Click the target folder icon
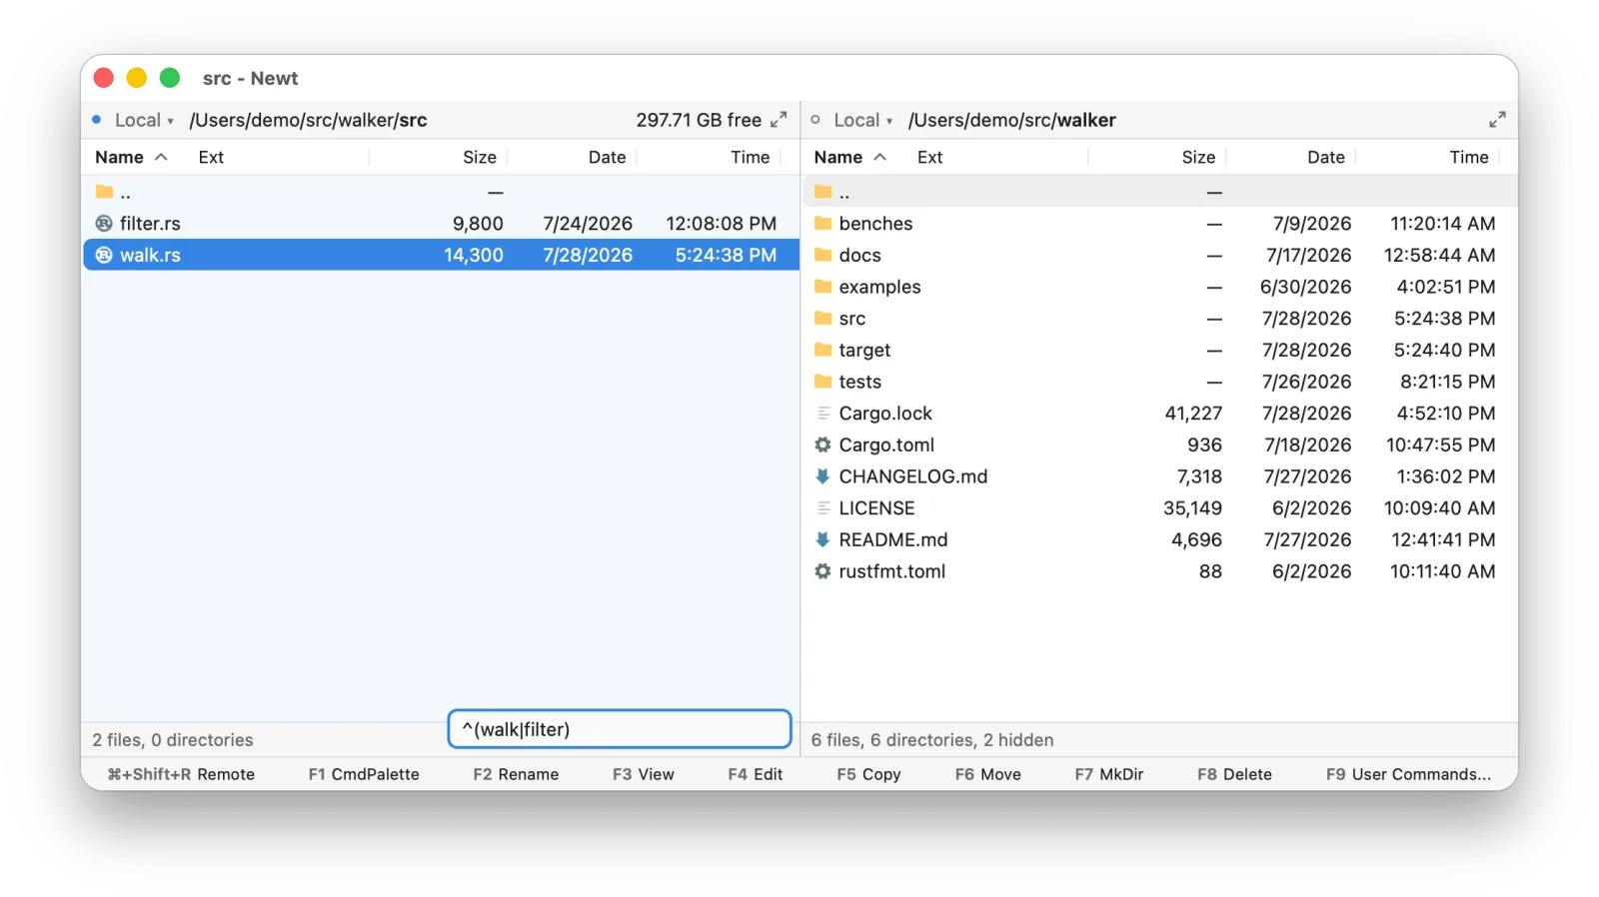Image resolution: width=1599 pixels, height=897 pixels. click(822, 351)
